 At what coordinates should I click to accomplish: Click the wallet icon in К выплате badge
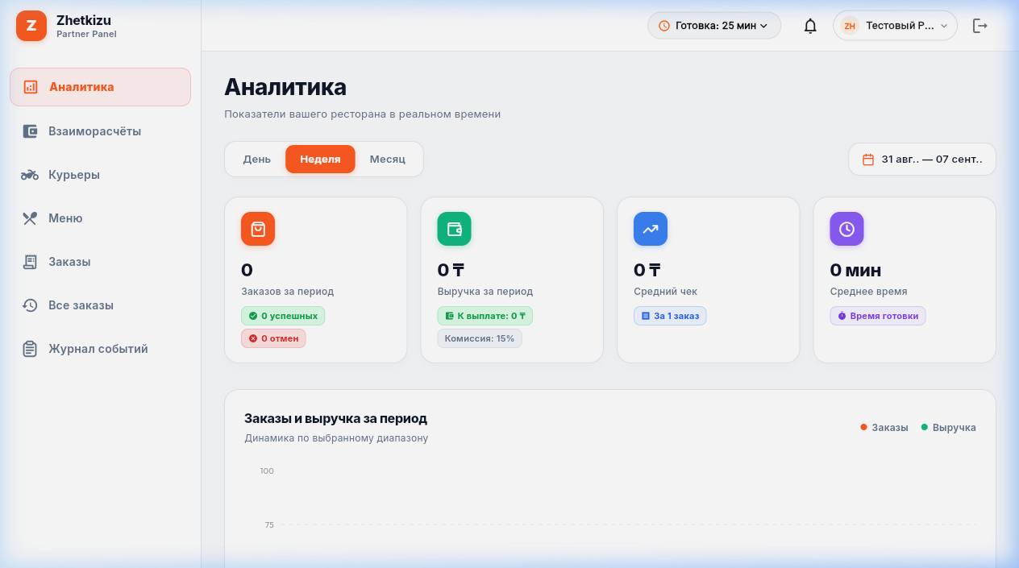pyautogui.click(x=449, y=316)
